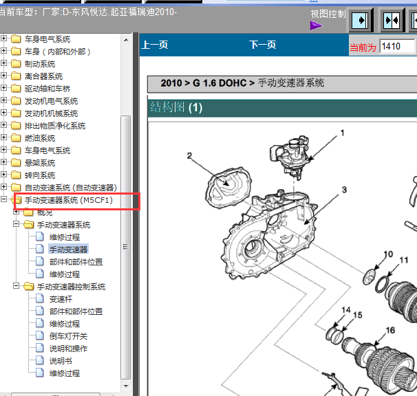The height and width of the screenshot is (396, 417).
Task: Expand the 燃油系统 node
Action: coord(3,137)
